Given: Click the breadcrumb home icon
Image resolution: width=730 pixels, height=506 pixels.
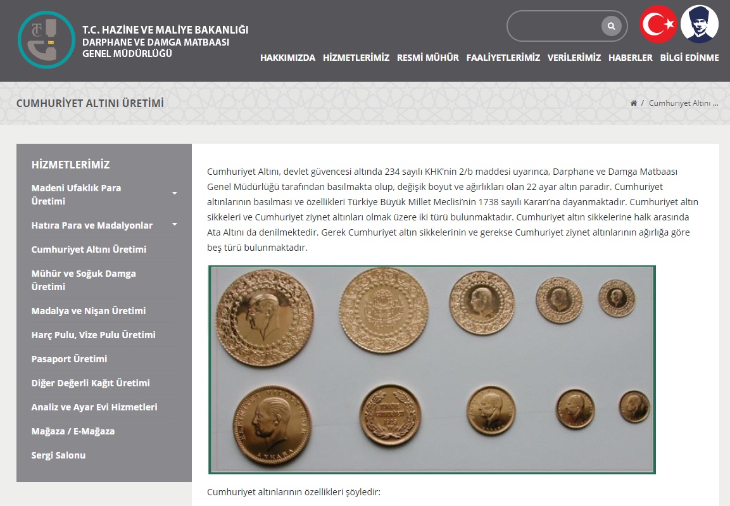Looking at the screenshot, I should (x=634, y=103).
